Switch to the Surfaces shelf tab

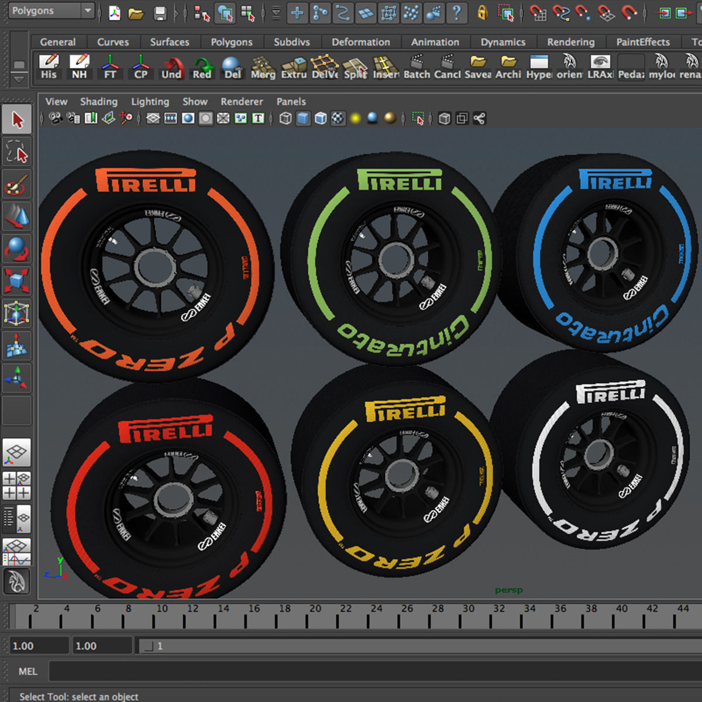(x=170, y=42)
